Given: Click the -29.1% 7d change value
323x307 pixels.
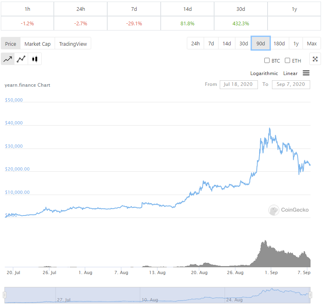Looking at the screenshot, I should pos(134,23).
